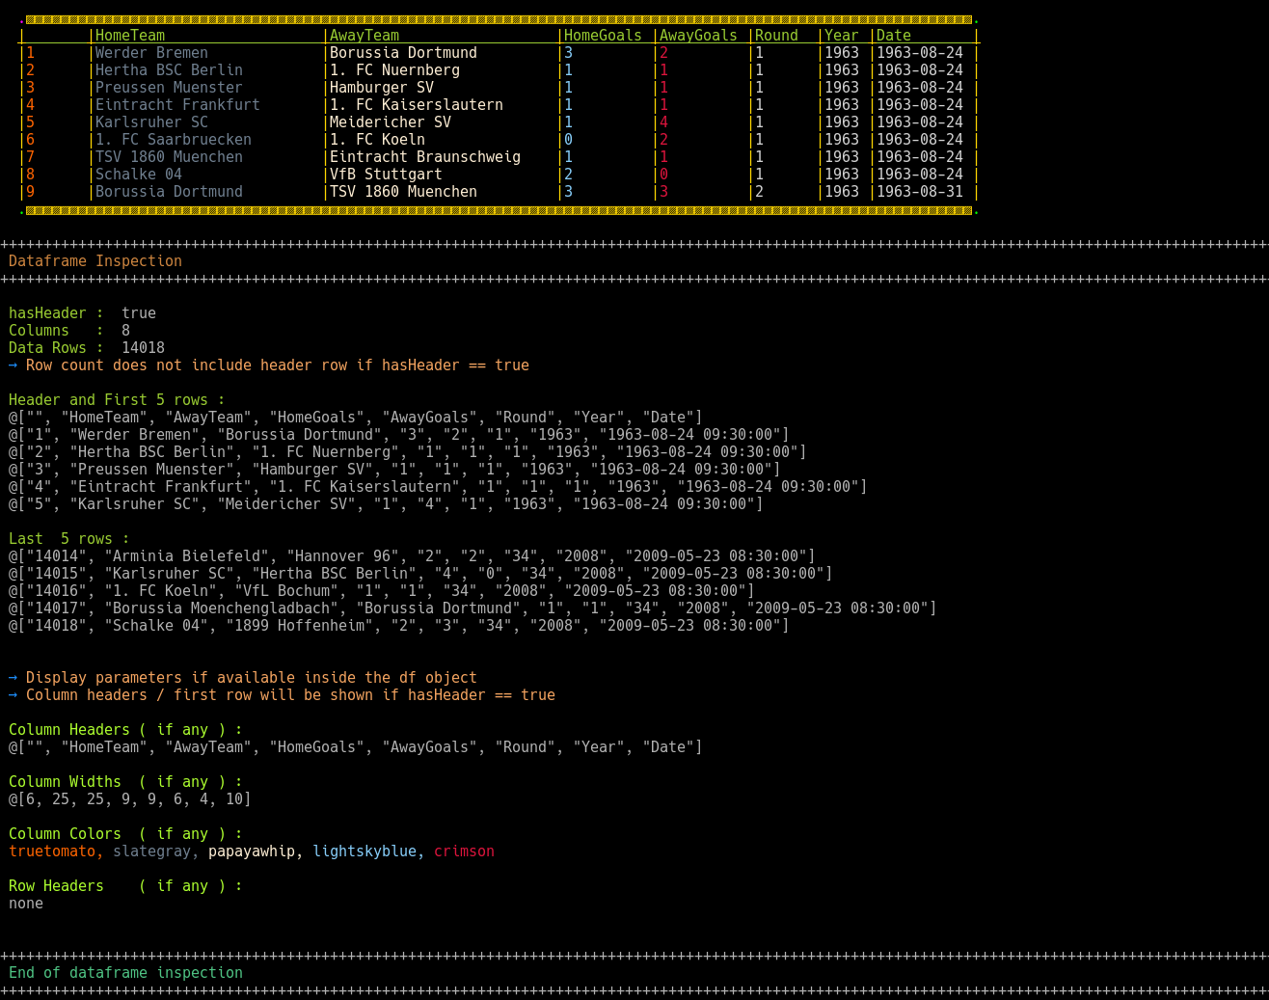Click the Dataframe Inspection heading
The image size is (1269, 1000).
[95, 261]
